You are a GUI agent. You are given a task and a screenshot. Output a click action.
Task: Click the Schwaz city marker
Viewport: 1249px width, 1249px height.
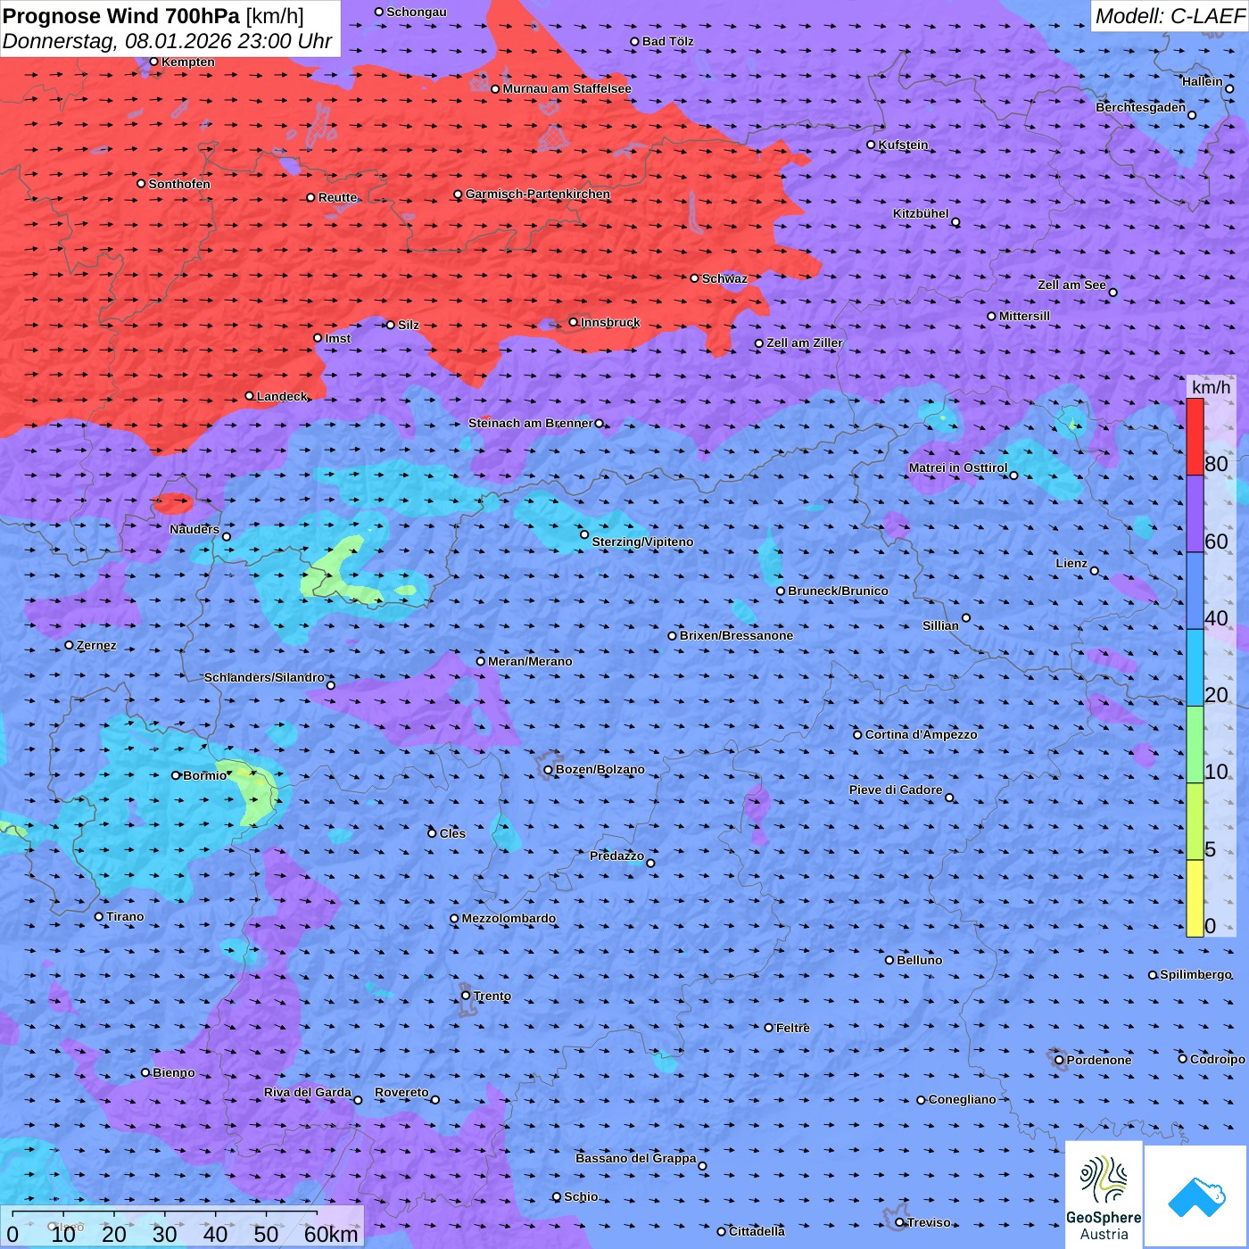[x=695, y=278]
